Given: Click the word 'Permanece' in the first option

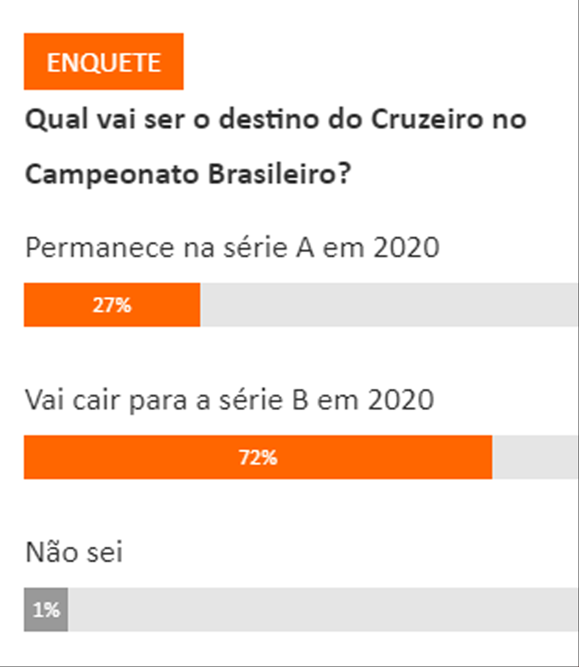Looking at the screenshot, I should tap(100, 247).
